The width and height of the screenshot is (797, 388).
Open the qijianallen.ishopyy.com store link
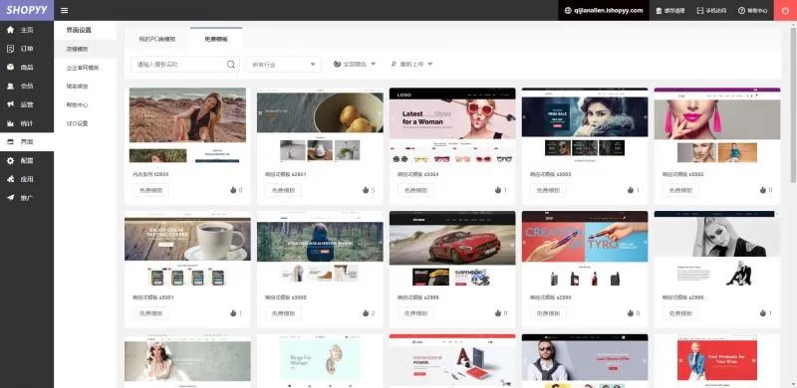[604, 10]
